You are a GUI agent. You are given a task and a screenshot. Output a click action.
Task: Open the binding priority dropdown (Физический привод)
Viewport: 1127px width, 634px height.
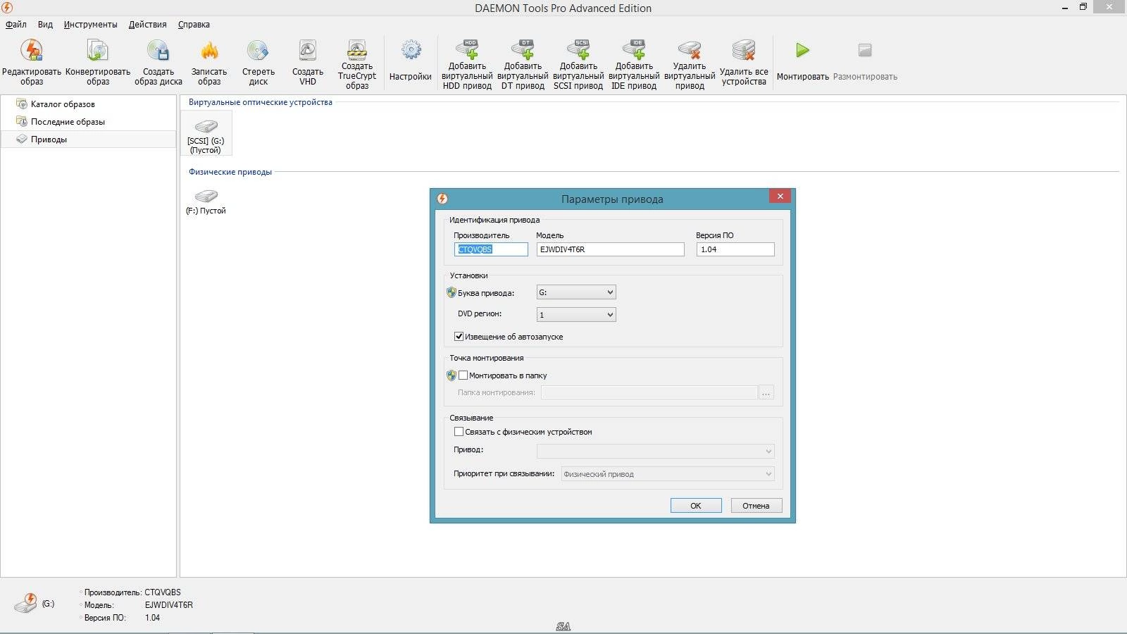(668, 474)
